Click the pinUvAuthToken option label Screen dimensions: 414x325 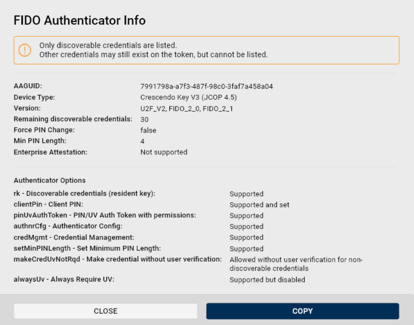point(105,215)
